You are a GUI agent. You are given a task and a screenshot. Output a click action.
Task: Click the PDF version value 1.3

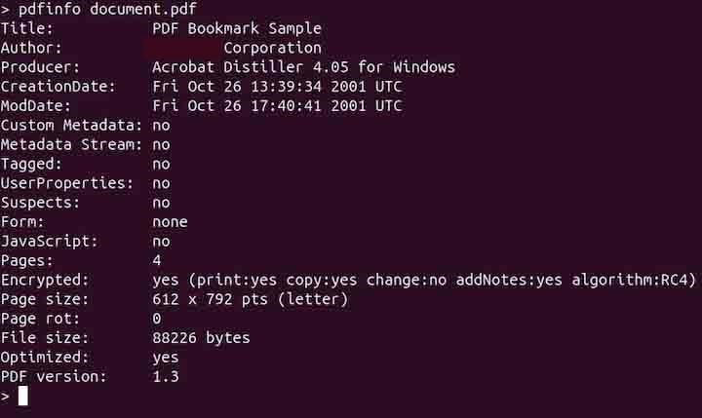(x=166, y=376)
